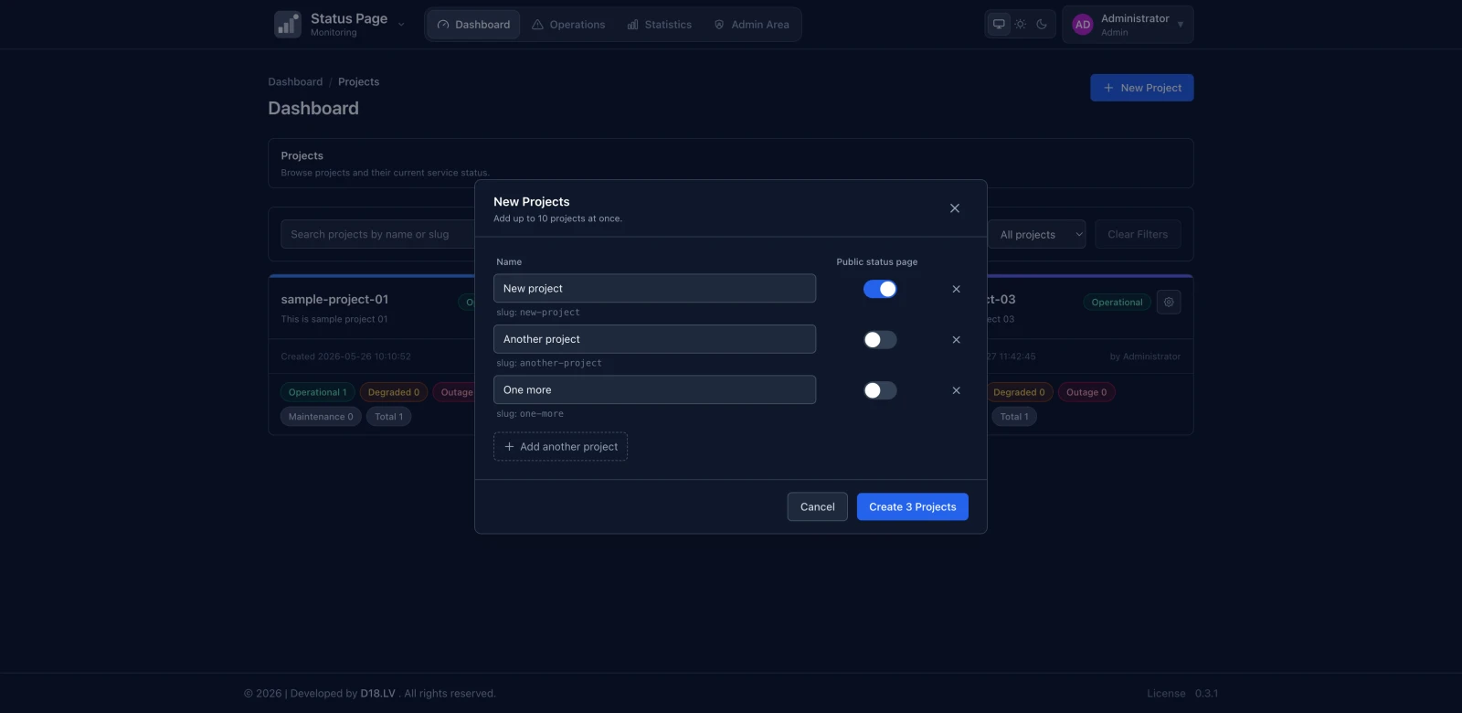Click Projects breadcrumb item
The width and height of the screenshot is (1462, 713).
click(x=358, y=82)
